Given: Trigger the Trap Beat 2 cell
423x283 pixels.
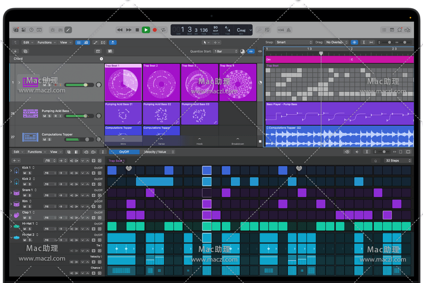Looking at the screenshot, I should point(161,82).
